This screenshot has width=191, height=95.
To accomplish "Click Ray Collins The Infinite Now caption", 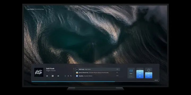I will [36, 9].
